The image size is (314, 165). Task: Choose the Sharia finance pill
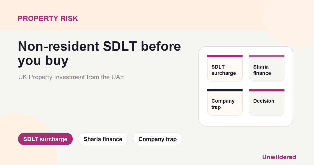pos(103,139)
